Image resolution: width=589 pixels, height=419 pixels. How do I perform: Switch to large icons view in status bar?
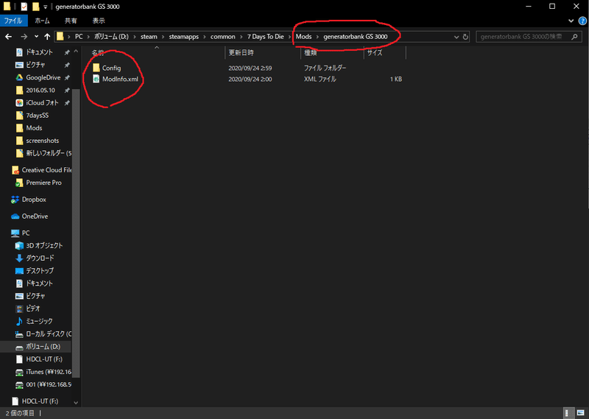(581, 412)
